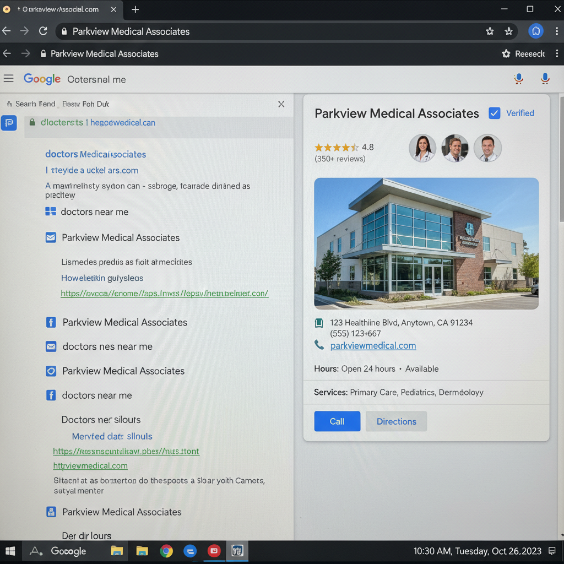This screenshot has height=564, width=564.
Task: Click the padlock icon in the second navigation bar
Action: 43,54
